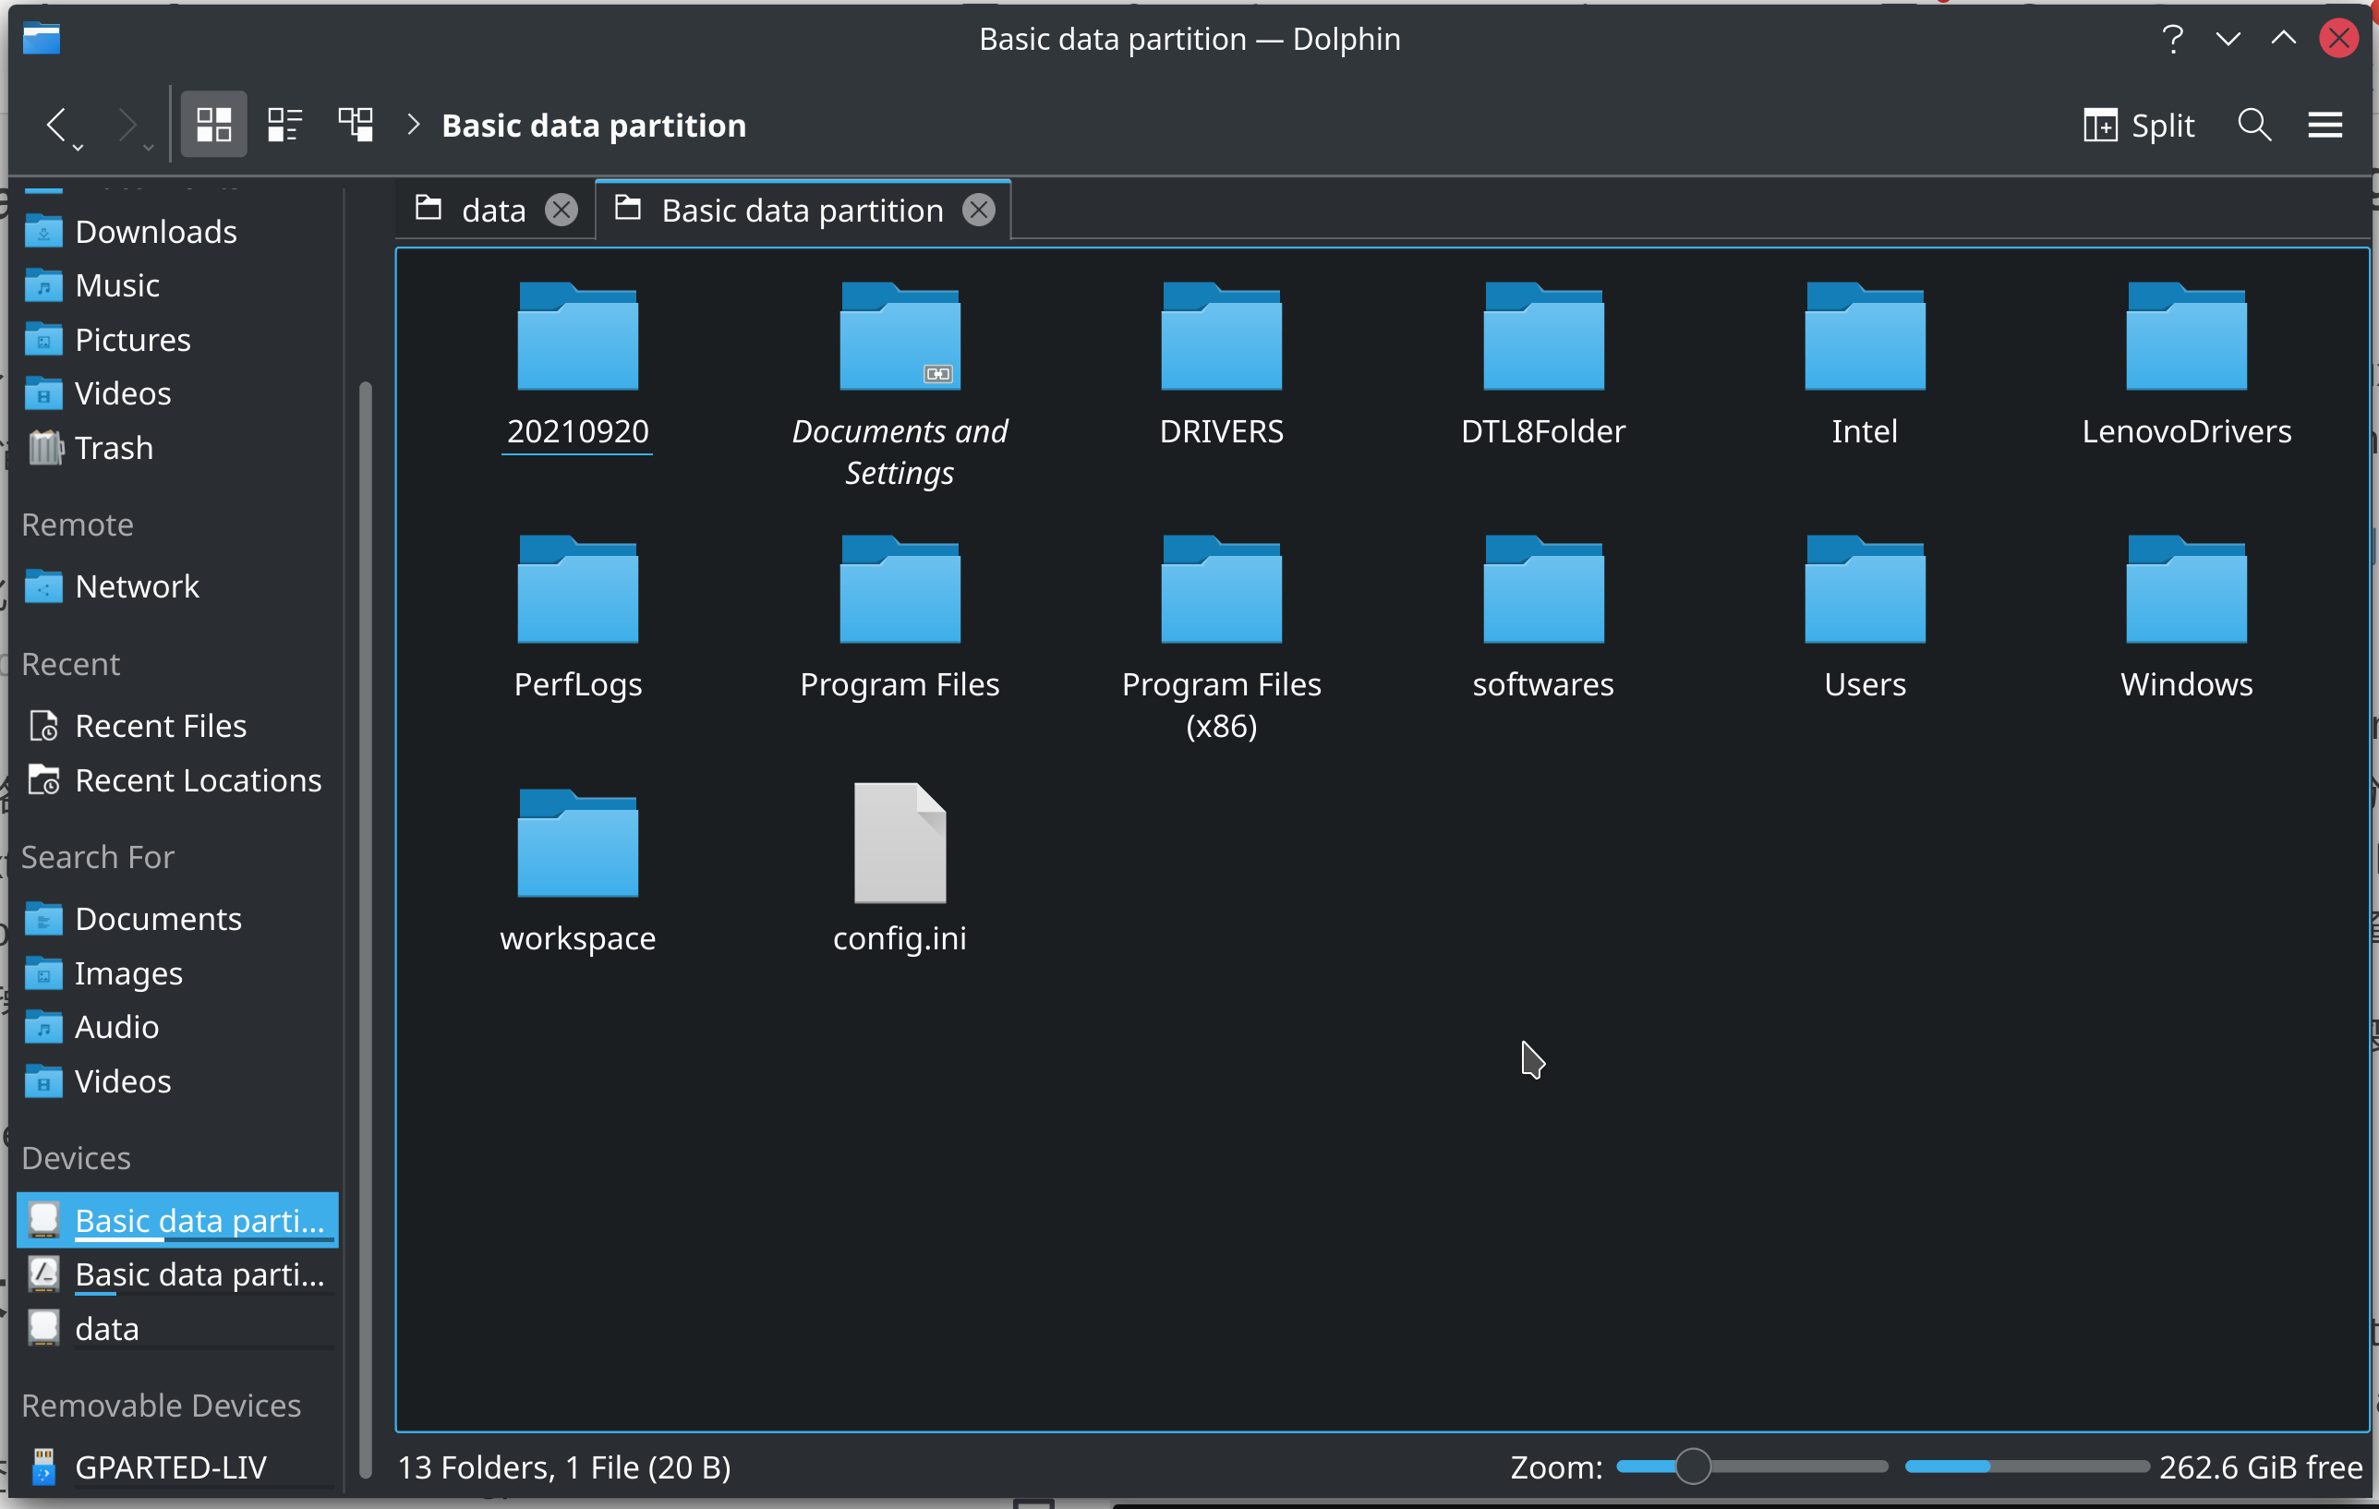This screenshot has width=2379, height=1509.
Task: Enable Split view
Action: coord(2138,125)
